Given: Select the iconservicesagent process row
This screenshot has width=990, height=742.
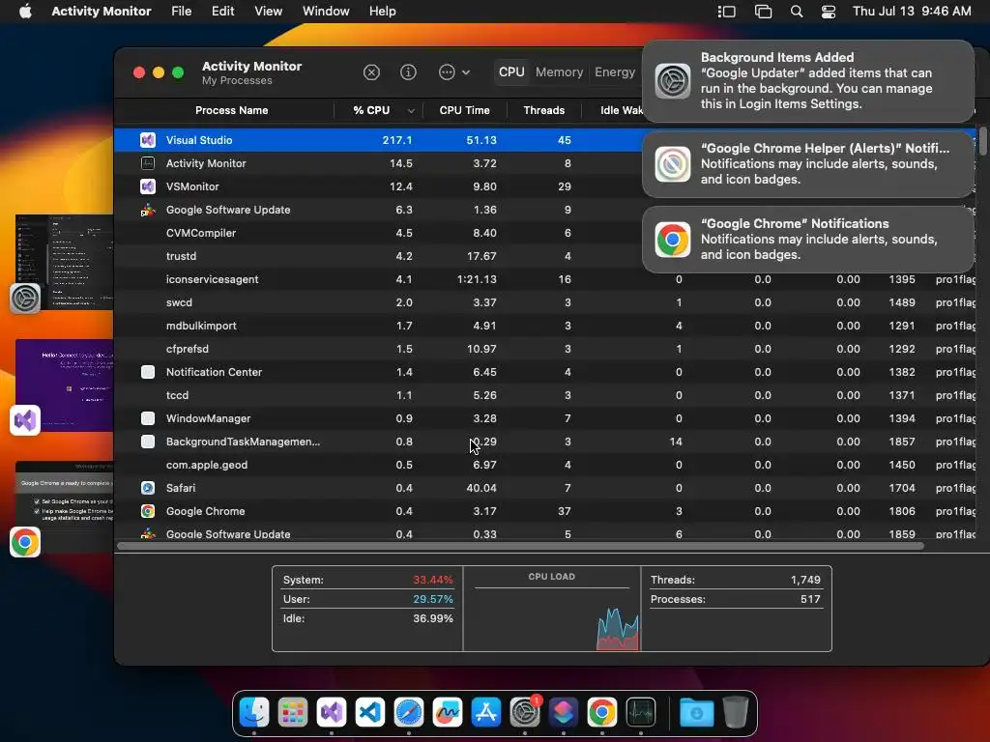Looking at the screenshot, I should [545, 279].
